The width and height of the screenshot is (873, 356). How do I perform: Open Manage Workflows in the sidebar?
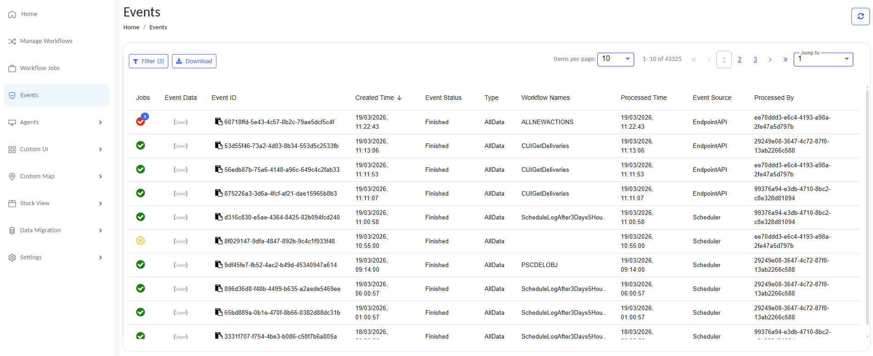pos(46,41)
